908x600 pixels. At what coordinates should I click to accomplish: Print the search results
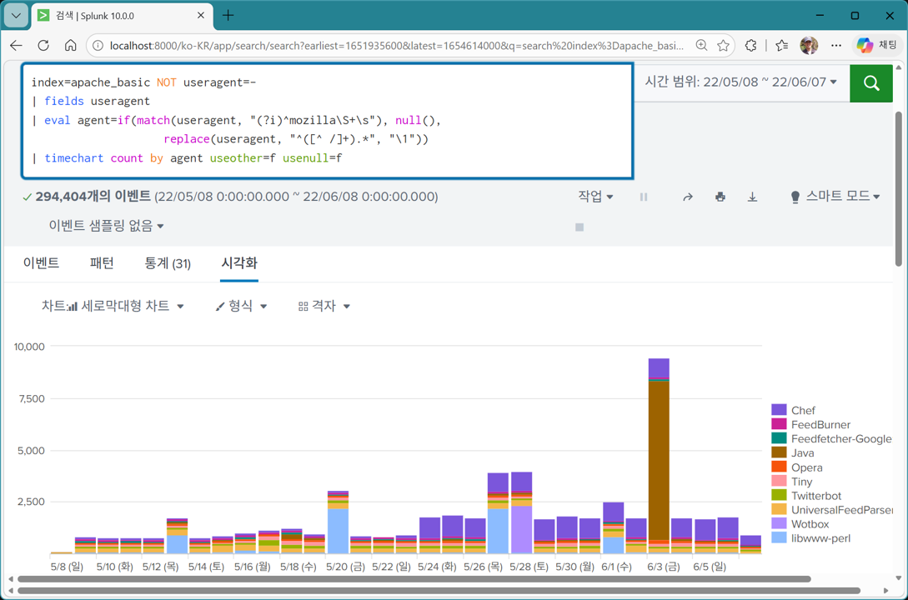[720, 197]
